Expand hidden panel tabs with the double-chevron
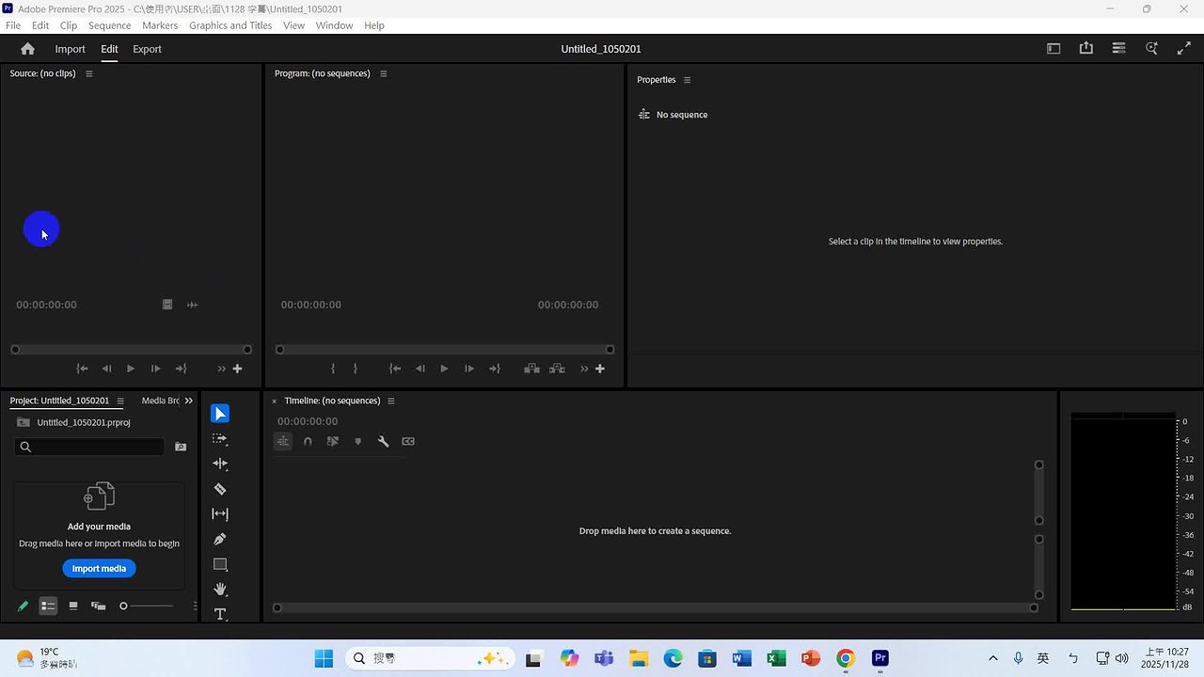Image resolution: width=1204 pixels, height=677 pixels. (188, 400)
